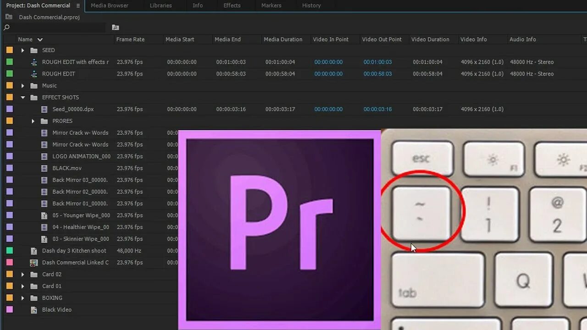Select the SEED bin folder icon
Viewport: 587px width, 330px height.
[34, 50]
